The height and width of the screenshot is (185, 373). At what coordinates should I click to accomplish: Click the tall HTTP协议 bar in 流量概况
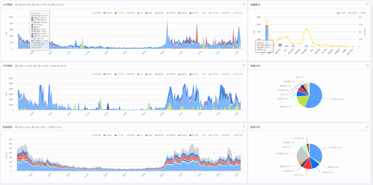[x=267, y=36]
